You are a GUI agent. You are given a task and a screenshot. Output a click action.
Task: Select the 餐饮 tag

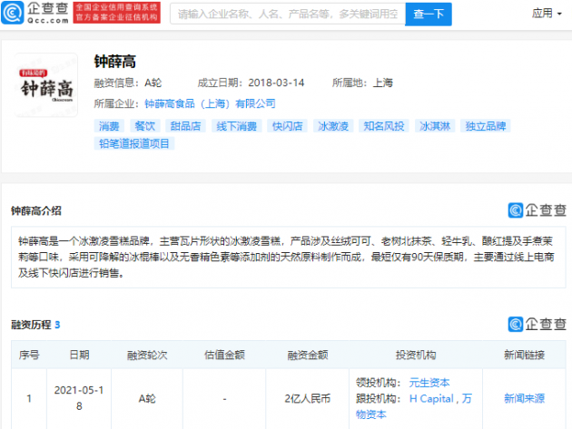coord(145,126)
